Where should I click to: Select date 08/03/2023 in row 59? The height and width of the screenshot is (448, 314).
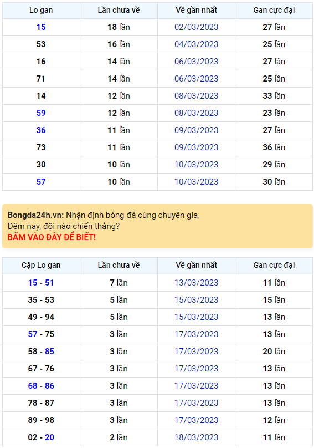(x=197, y=113)
